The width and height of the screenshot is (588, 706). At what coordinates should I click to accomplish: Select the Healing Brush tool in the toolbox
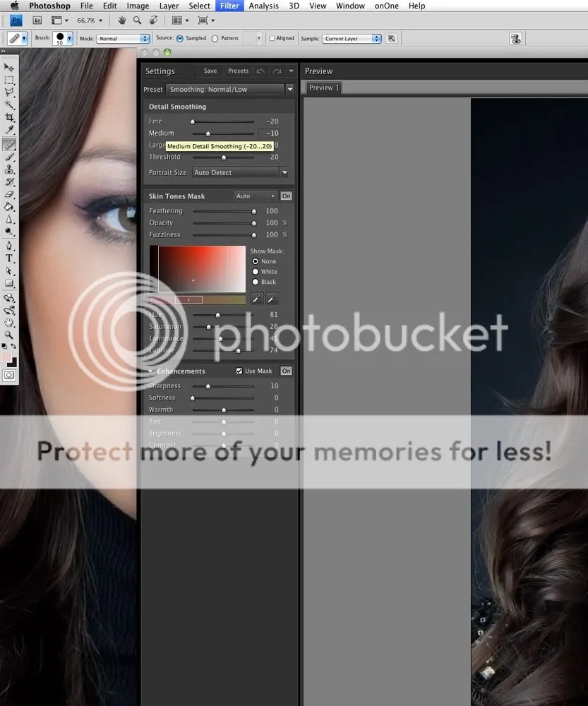click(x=9, y=145)
